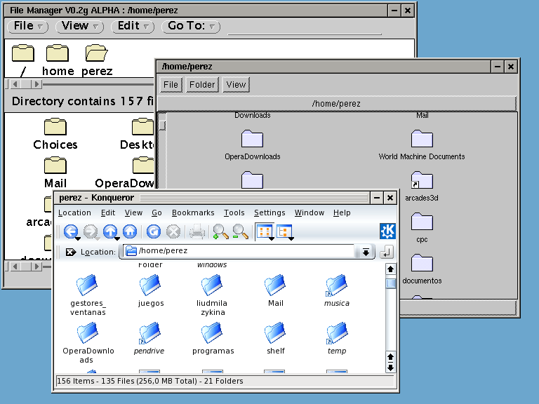Open the Tools menu in Konqueror
Viewport: 539px width, 404px height.
tap(234, 213)
